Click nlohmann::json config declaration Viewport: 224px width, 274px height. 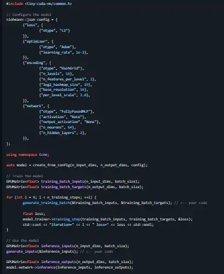(32, 20)
